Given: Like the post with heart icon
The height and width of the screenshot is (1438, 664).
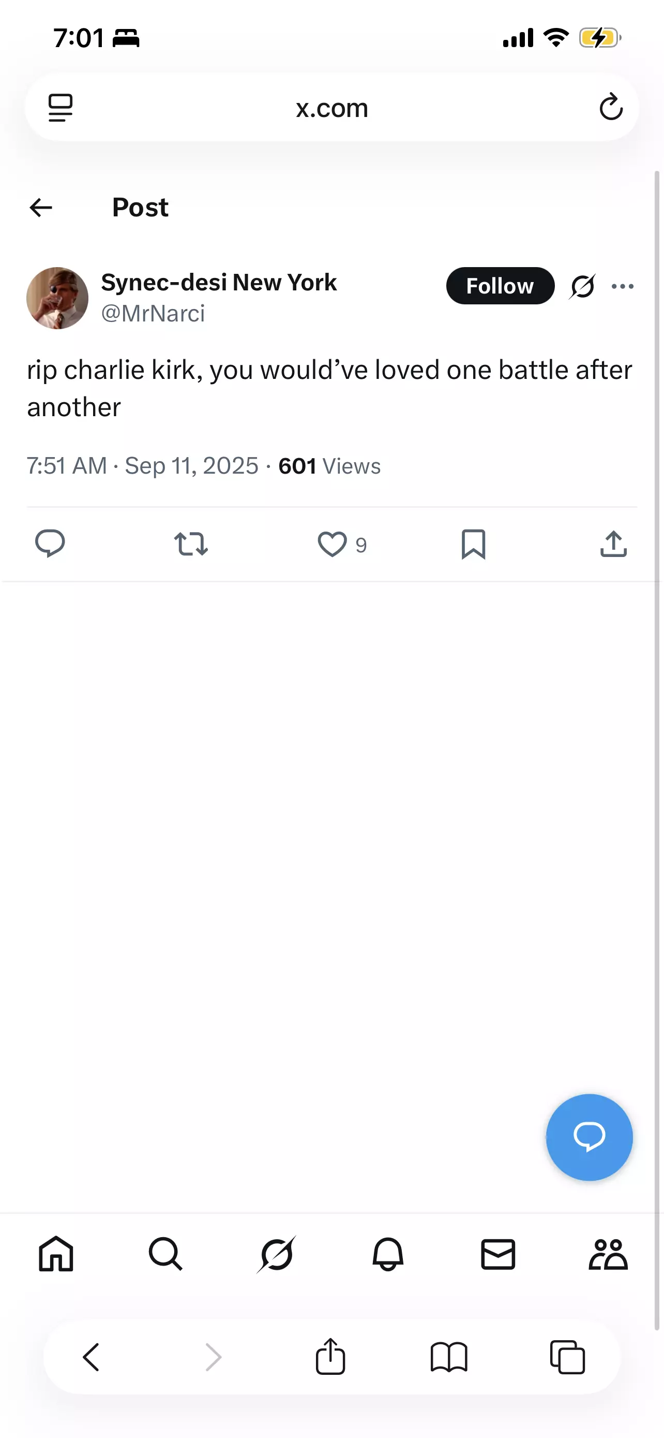Looking at the screenshot, I should point(333,544).
